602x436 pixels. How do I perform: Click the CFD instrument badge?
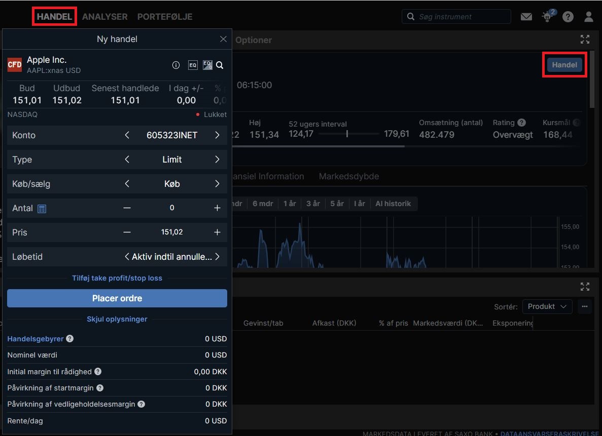[x=15, y=64]
